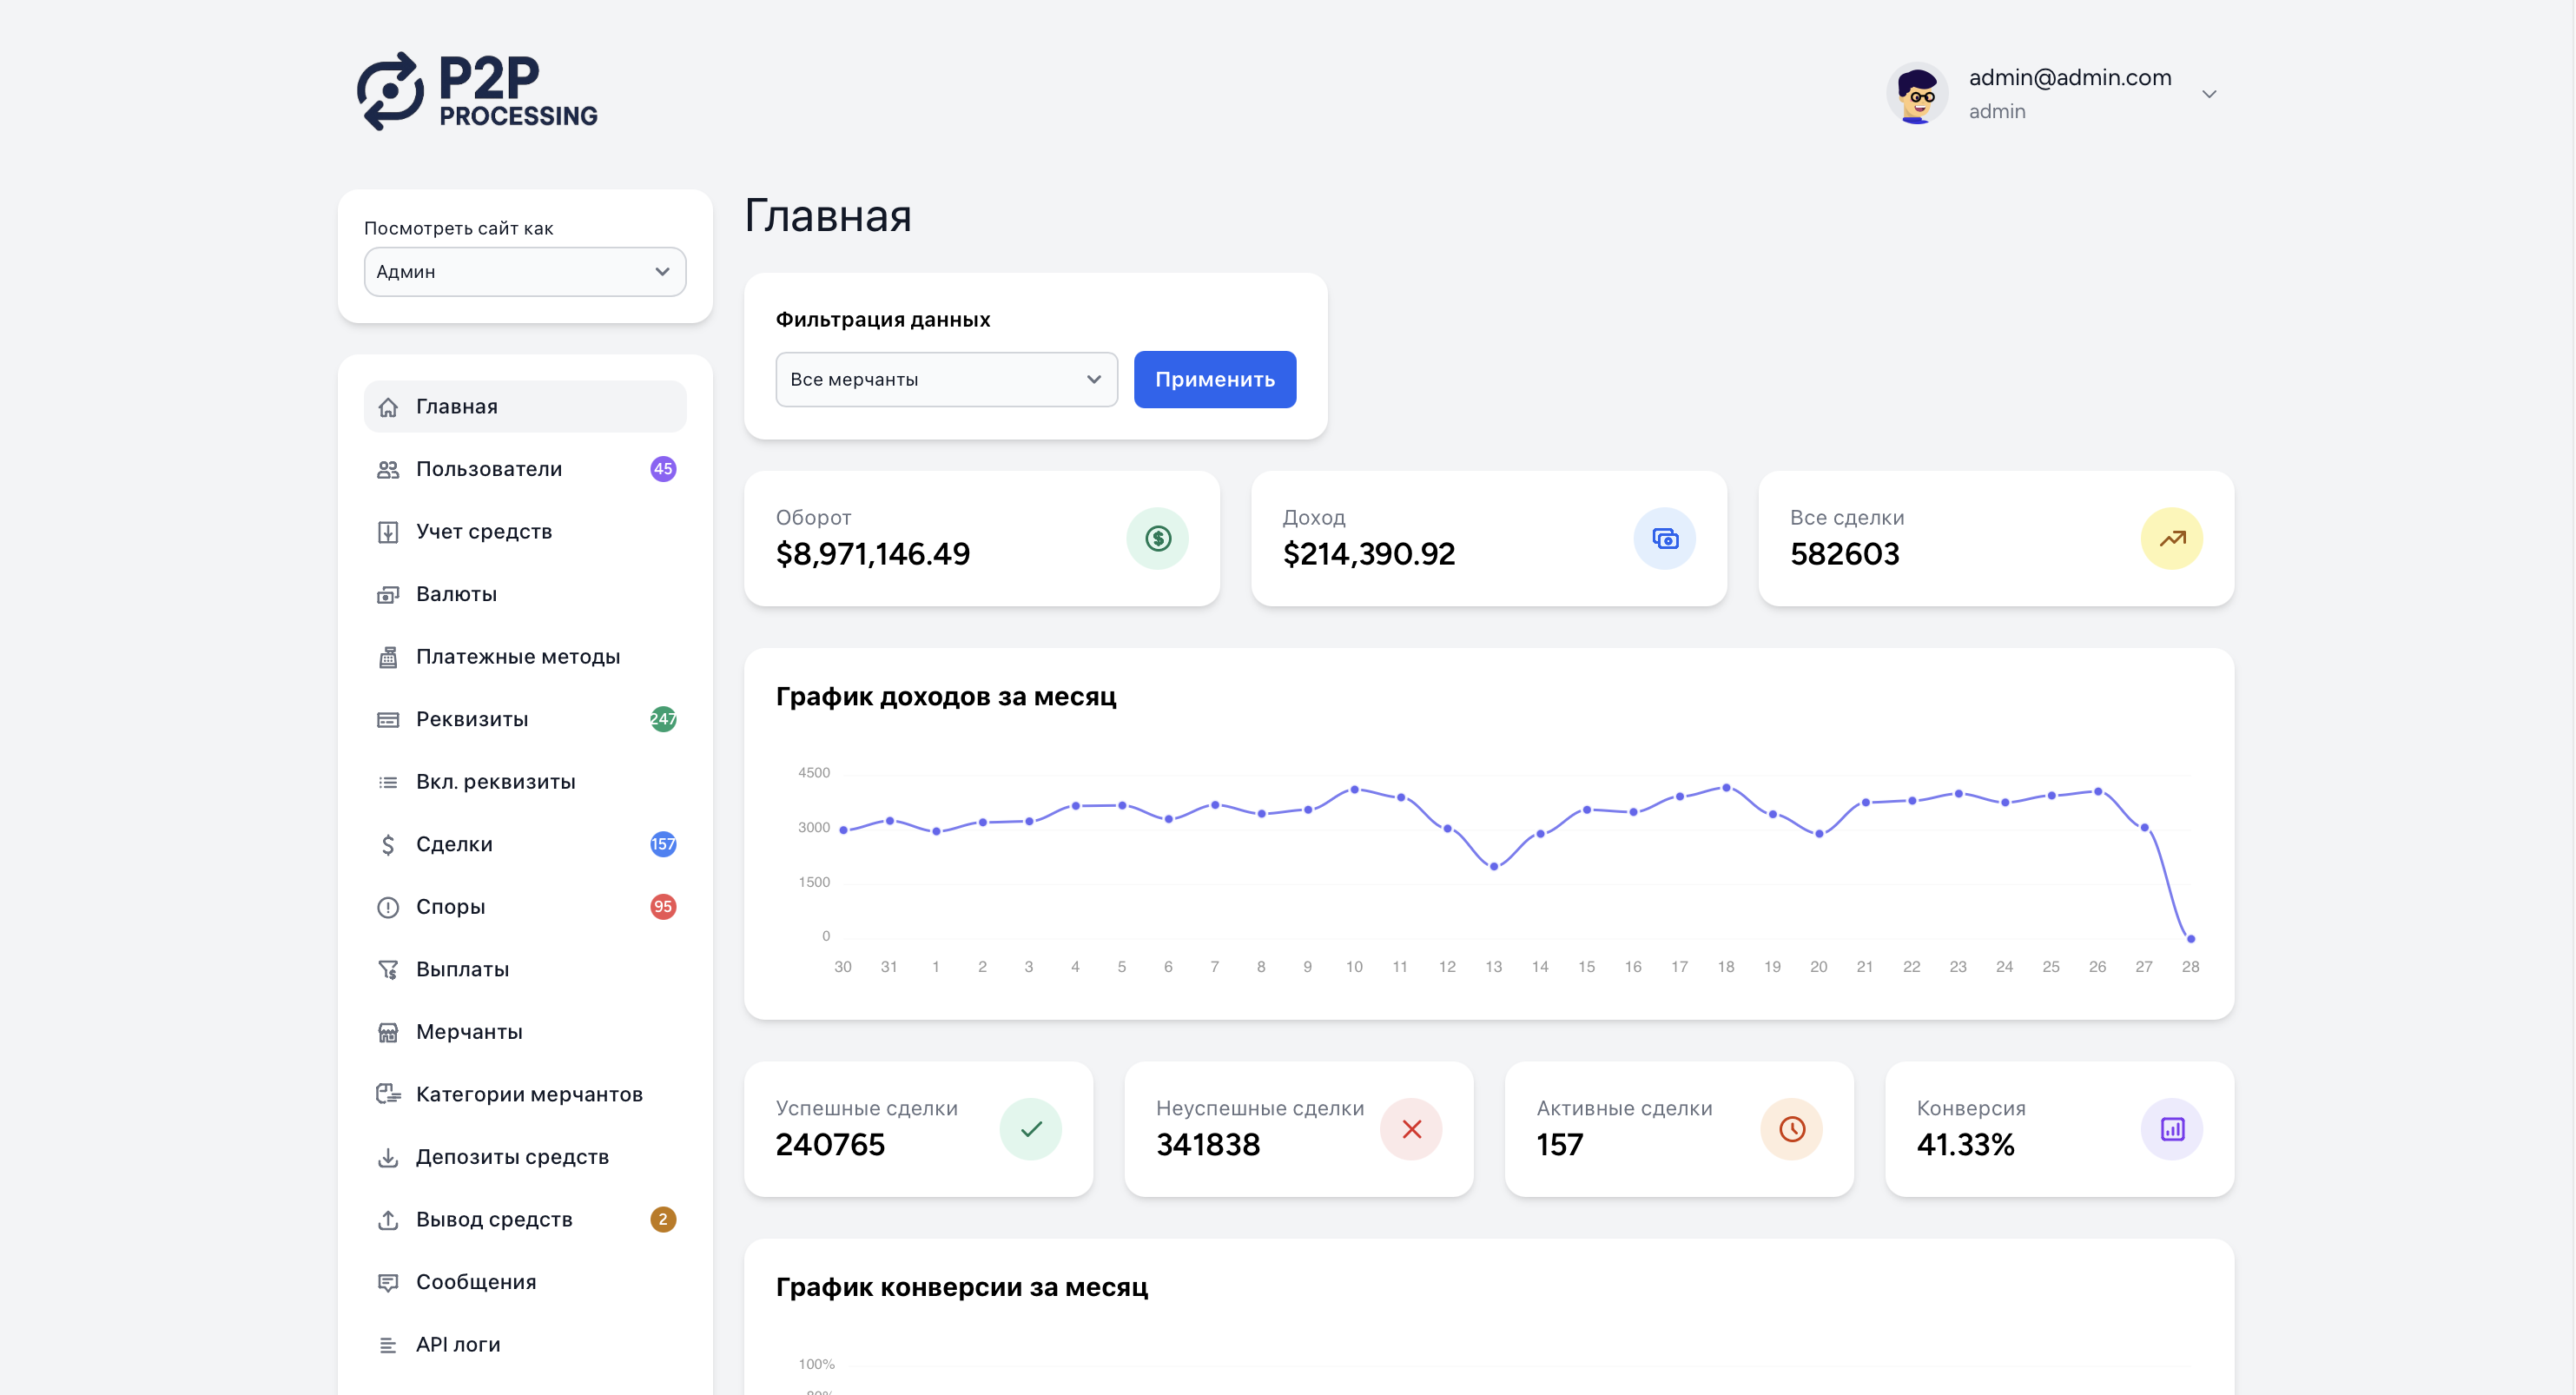The width and height of the screenshot is (2576, 1395).
Task: Click the data point above label 13
Action: point(1493,867)
